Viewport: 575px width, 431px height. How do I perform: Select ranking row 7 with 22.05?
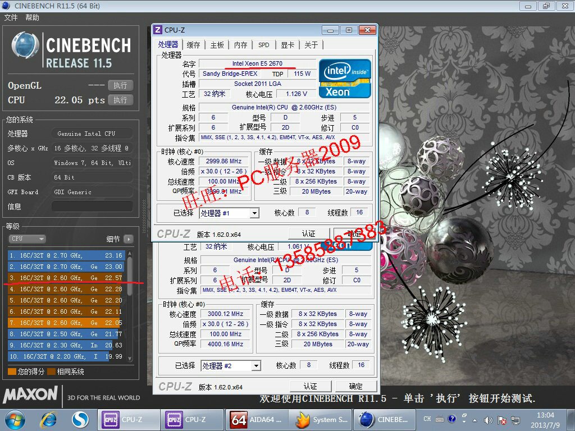click(66, 323)
